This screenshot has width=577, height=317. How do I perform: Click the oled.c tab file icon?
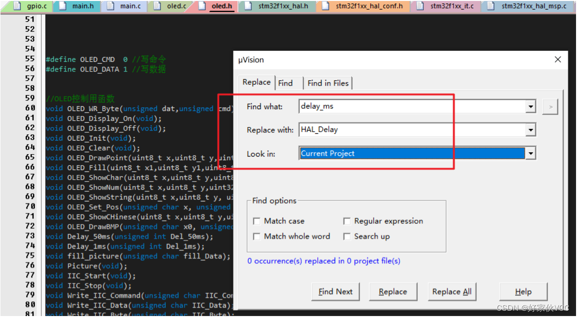point(157,6)
